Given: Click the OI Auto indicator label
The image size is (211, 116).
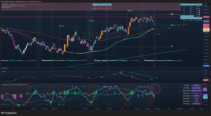Looking at the screenshot, I should (4, 72).
